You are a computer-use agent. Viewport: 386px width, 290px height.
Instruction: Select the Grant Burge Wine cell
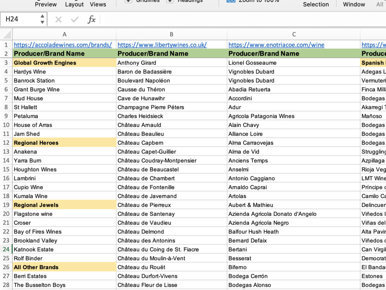pyautogui.click(x=64, y=89)
